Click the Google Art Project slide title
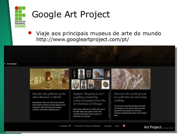This screenshot has height=134, width=178. pos(71,15)
